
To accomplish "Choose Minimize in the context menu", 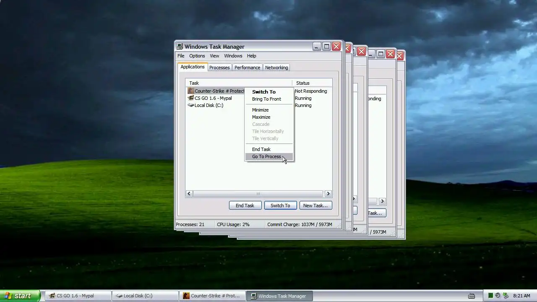I will [269, 110].
